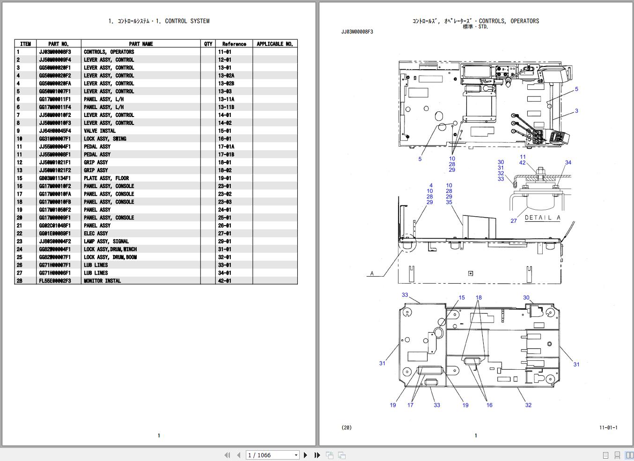634x461 pixels.
Task: Go to the previous page
Action: point(239,455)
